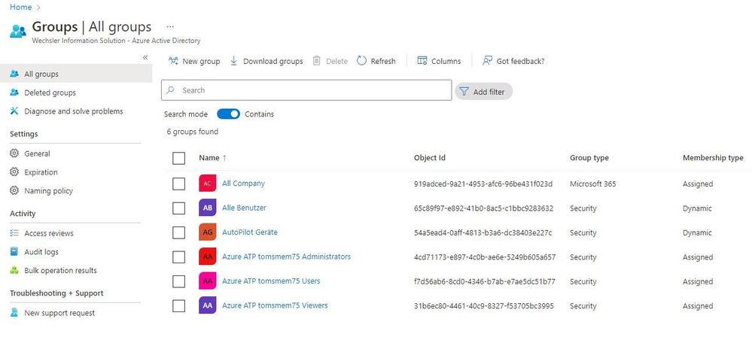Click the AG avatar for AutoPilot Geräte
Image resolution: width=752 pixels, height=337 pixels.
pyautogui.click(x=207, y=232)
